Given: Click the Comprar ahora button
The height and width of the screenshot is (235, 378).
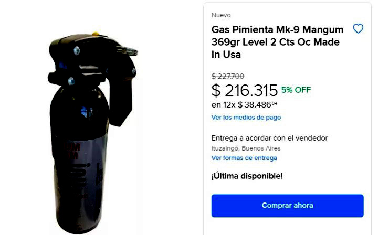Looking at the screenshot, I should pos(287,206).
